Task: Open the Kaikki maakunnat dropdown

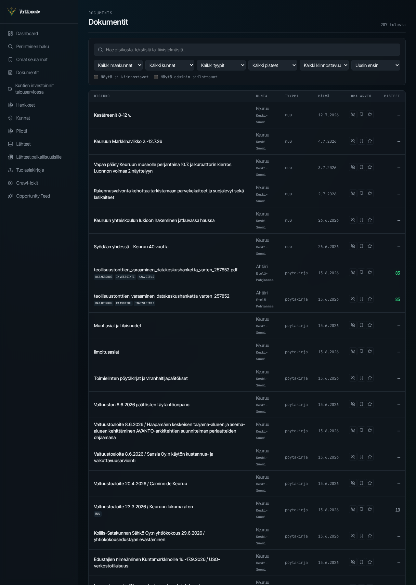Action: tap(118, 65)
